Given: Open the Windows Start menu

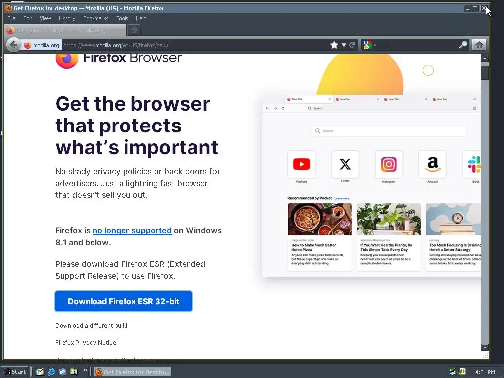Looking at the screenshot, I should pos(15,372).
